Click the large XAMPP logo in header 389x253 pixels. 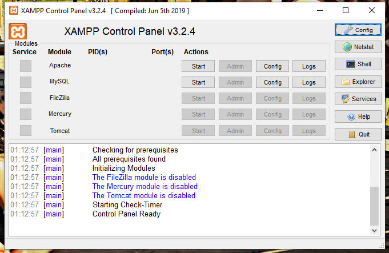(18, 31)
